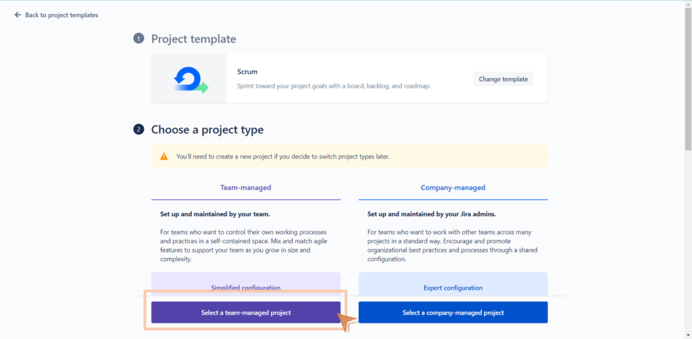Click the scrollbar up arrow
The height and width of the screenshot is (339, 692).
(688, 4)
